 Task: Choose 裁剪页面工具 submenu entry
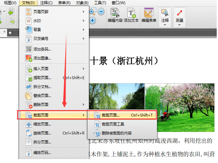point(122,124)
